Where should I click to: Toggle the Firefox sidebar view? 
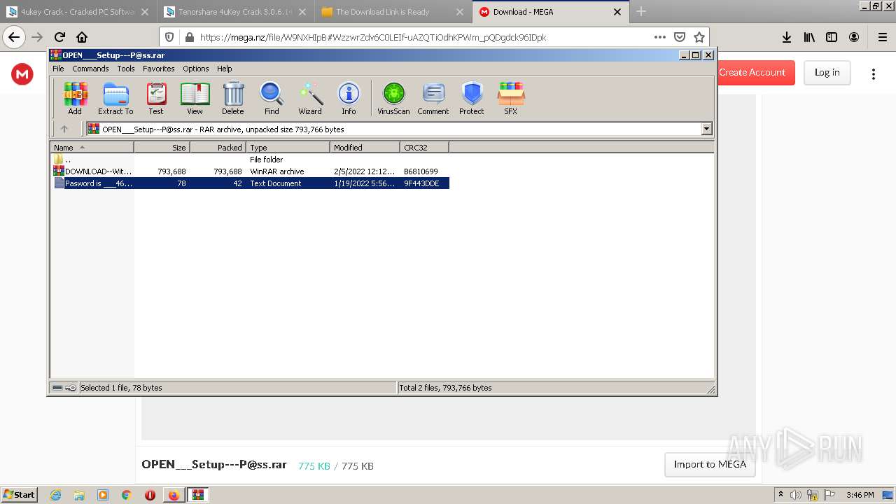pos(832,37)
